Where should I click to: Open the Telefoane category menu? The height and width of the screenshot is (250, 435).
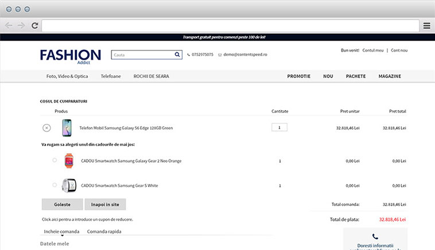click(111, 76)
